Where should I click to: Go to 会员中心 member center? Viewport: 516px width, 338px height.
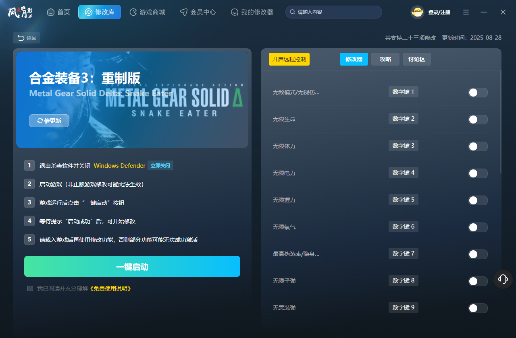(x=198, y=12)
